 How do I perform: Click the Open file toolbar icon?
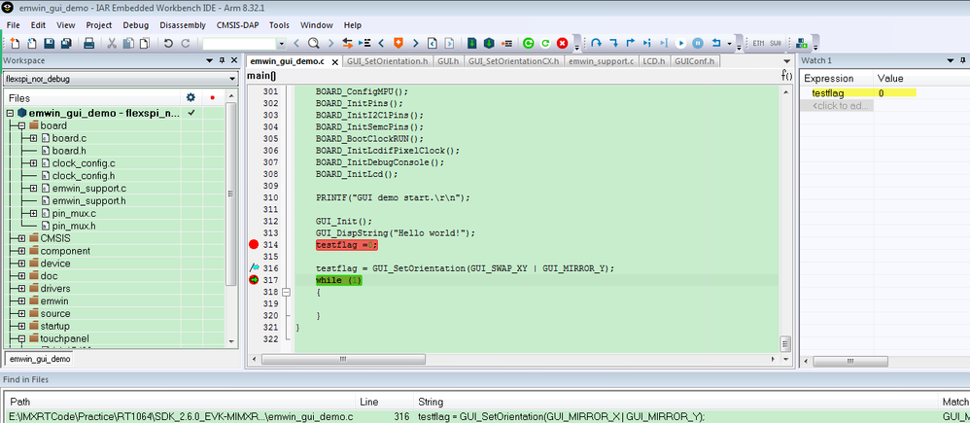point(31,44)
